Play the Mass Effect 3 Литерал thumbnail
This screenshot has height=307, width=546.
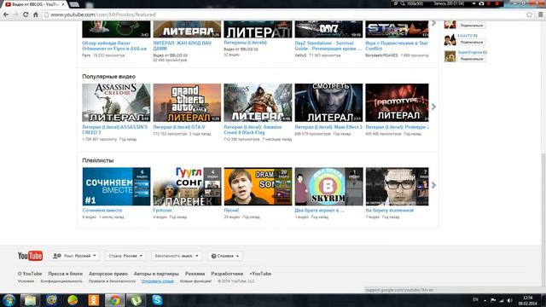pyautogui.click(x=328, y=102)
